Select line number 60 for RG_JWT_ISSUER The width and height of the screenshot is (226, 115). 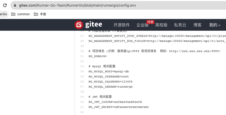82,102
